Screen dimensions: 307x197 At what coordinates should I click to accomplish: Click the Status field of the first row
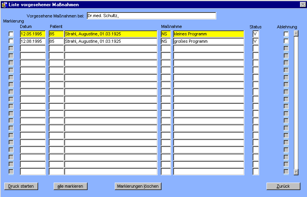256,34
